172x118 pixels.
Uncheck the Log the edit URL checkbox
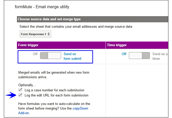coord(20,95)
